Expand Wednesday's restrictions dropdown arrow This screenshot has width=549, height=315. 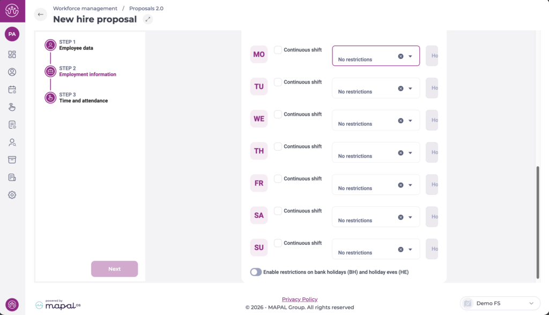tap(410, 121)
